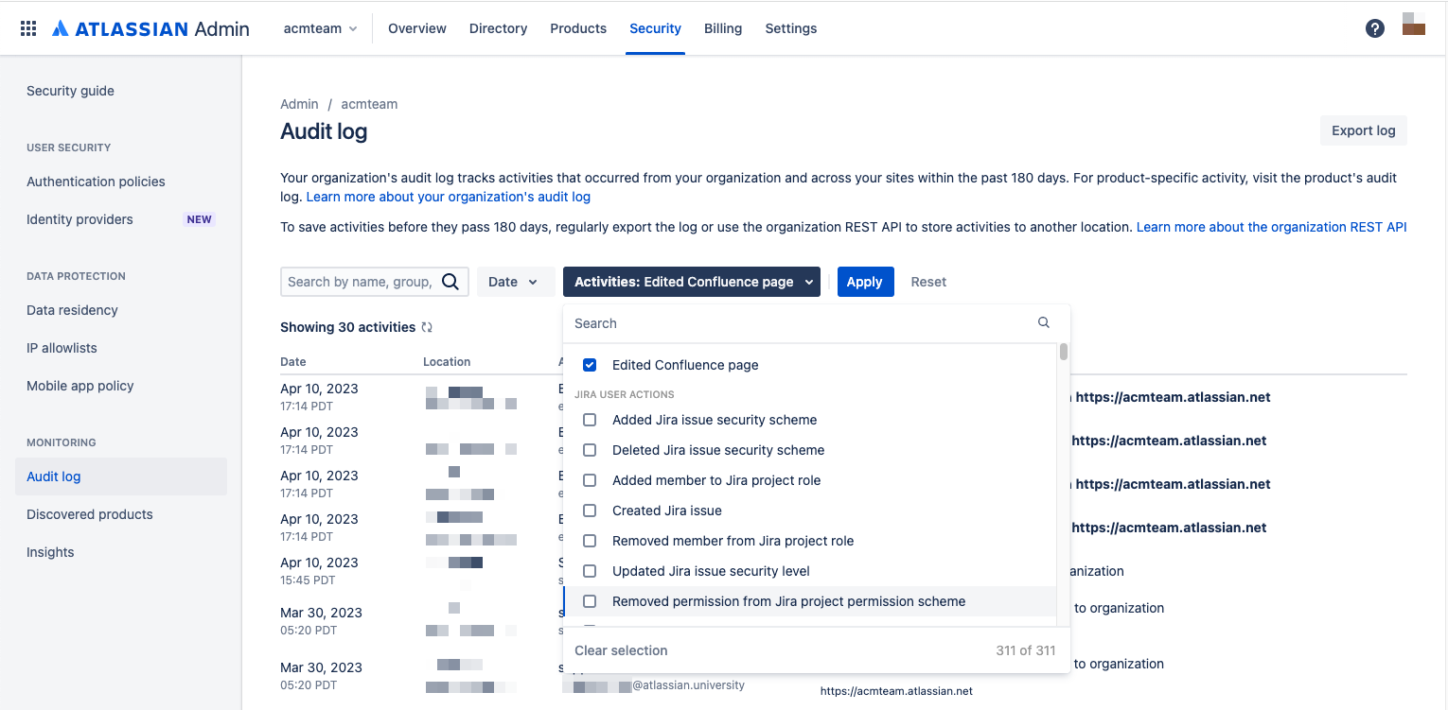Open the Atlassian app switcher grid
Image resolution: width=1448 pixels, height=710 pixels.
tap(27, 27)
